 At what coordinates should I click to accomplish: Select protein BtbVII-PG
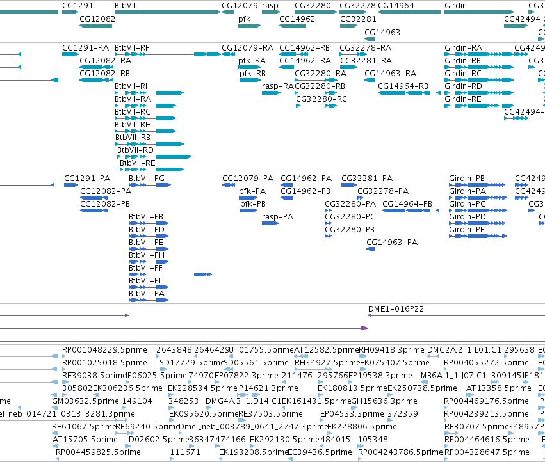point(150,185)
